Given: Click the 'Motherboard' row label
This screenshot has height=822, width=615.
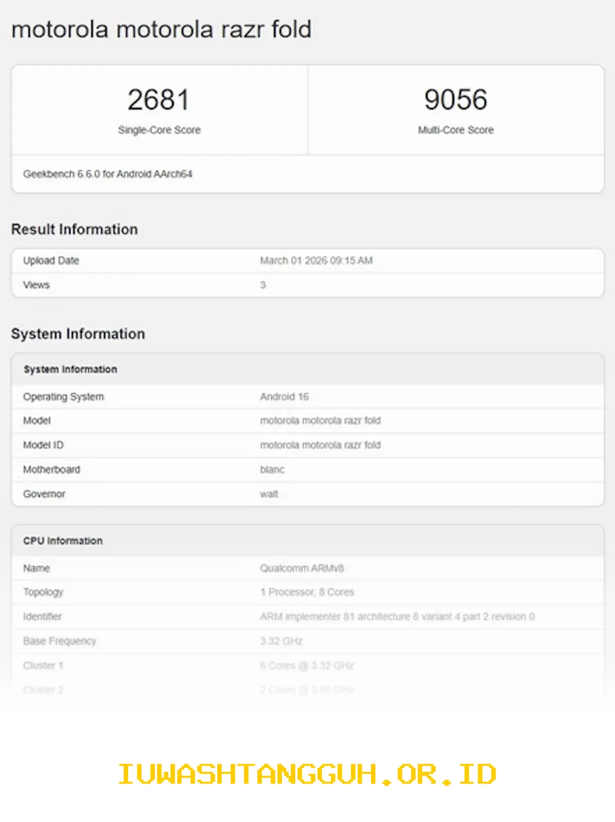Looking at the screenshot, I should pos(52,470).
